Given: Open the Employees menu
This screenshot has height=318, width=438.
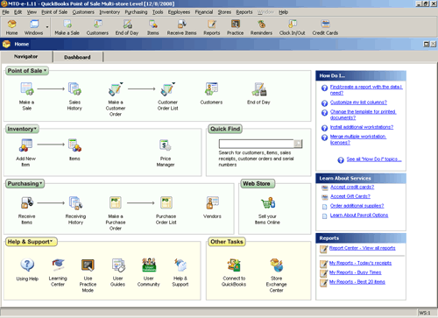Looking at the screenshot, I should point(179,12).
